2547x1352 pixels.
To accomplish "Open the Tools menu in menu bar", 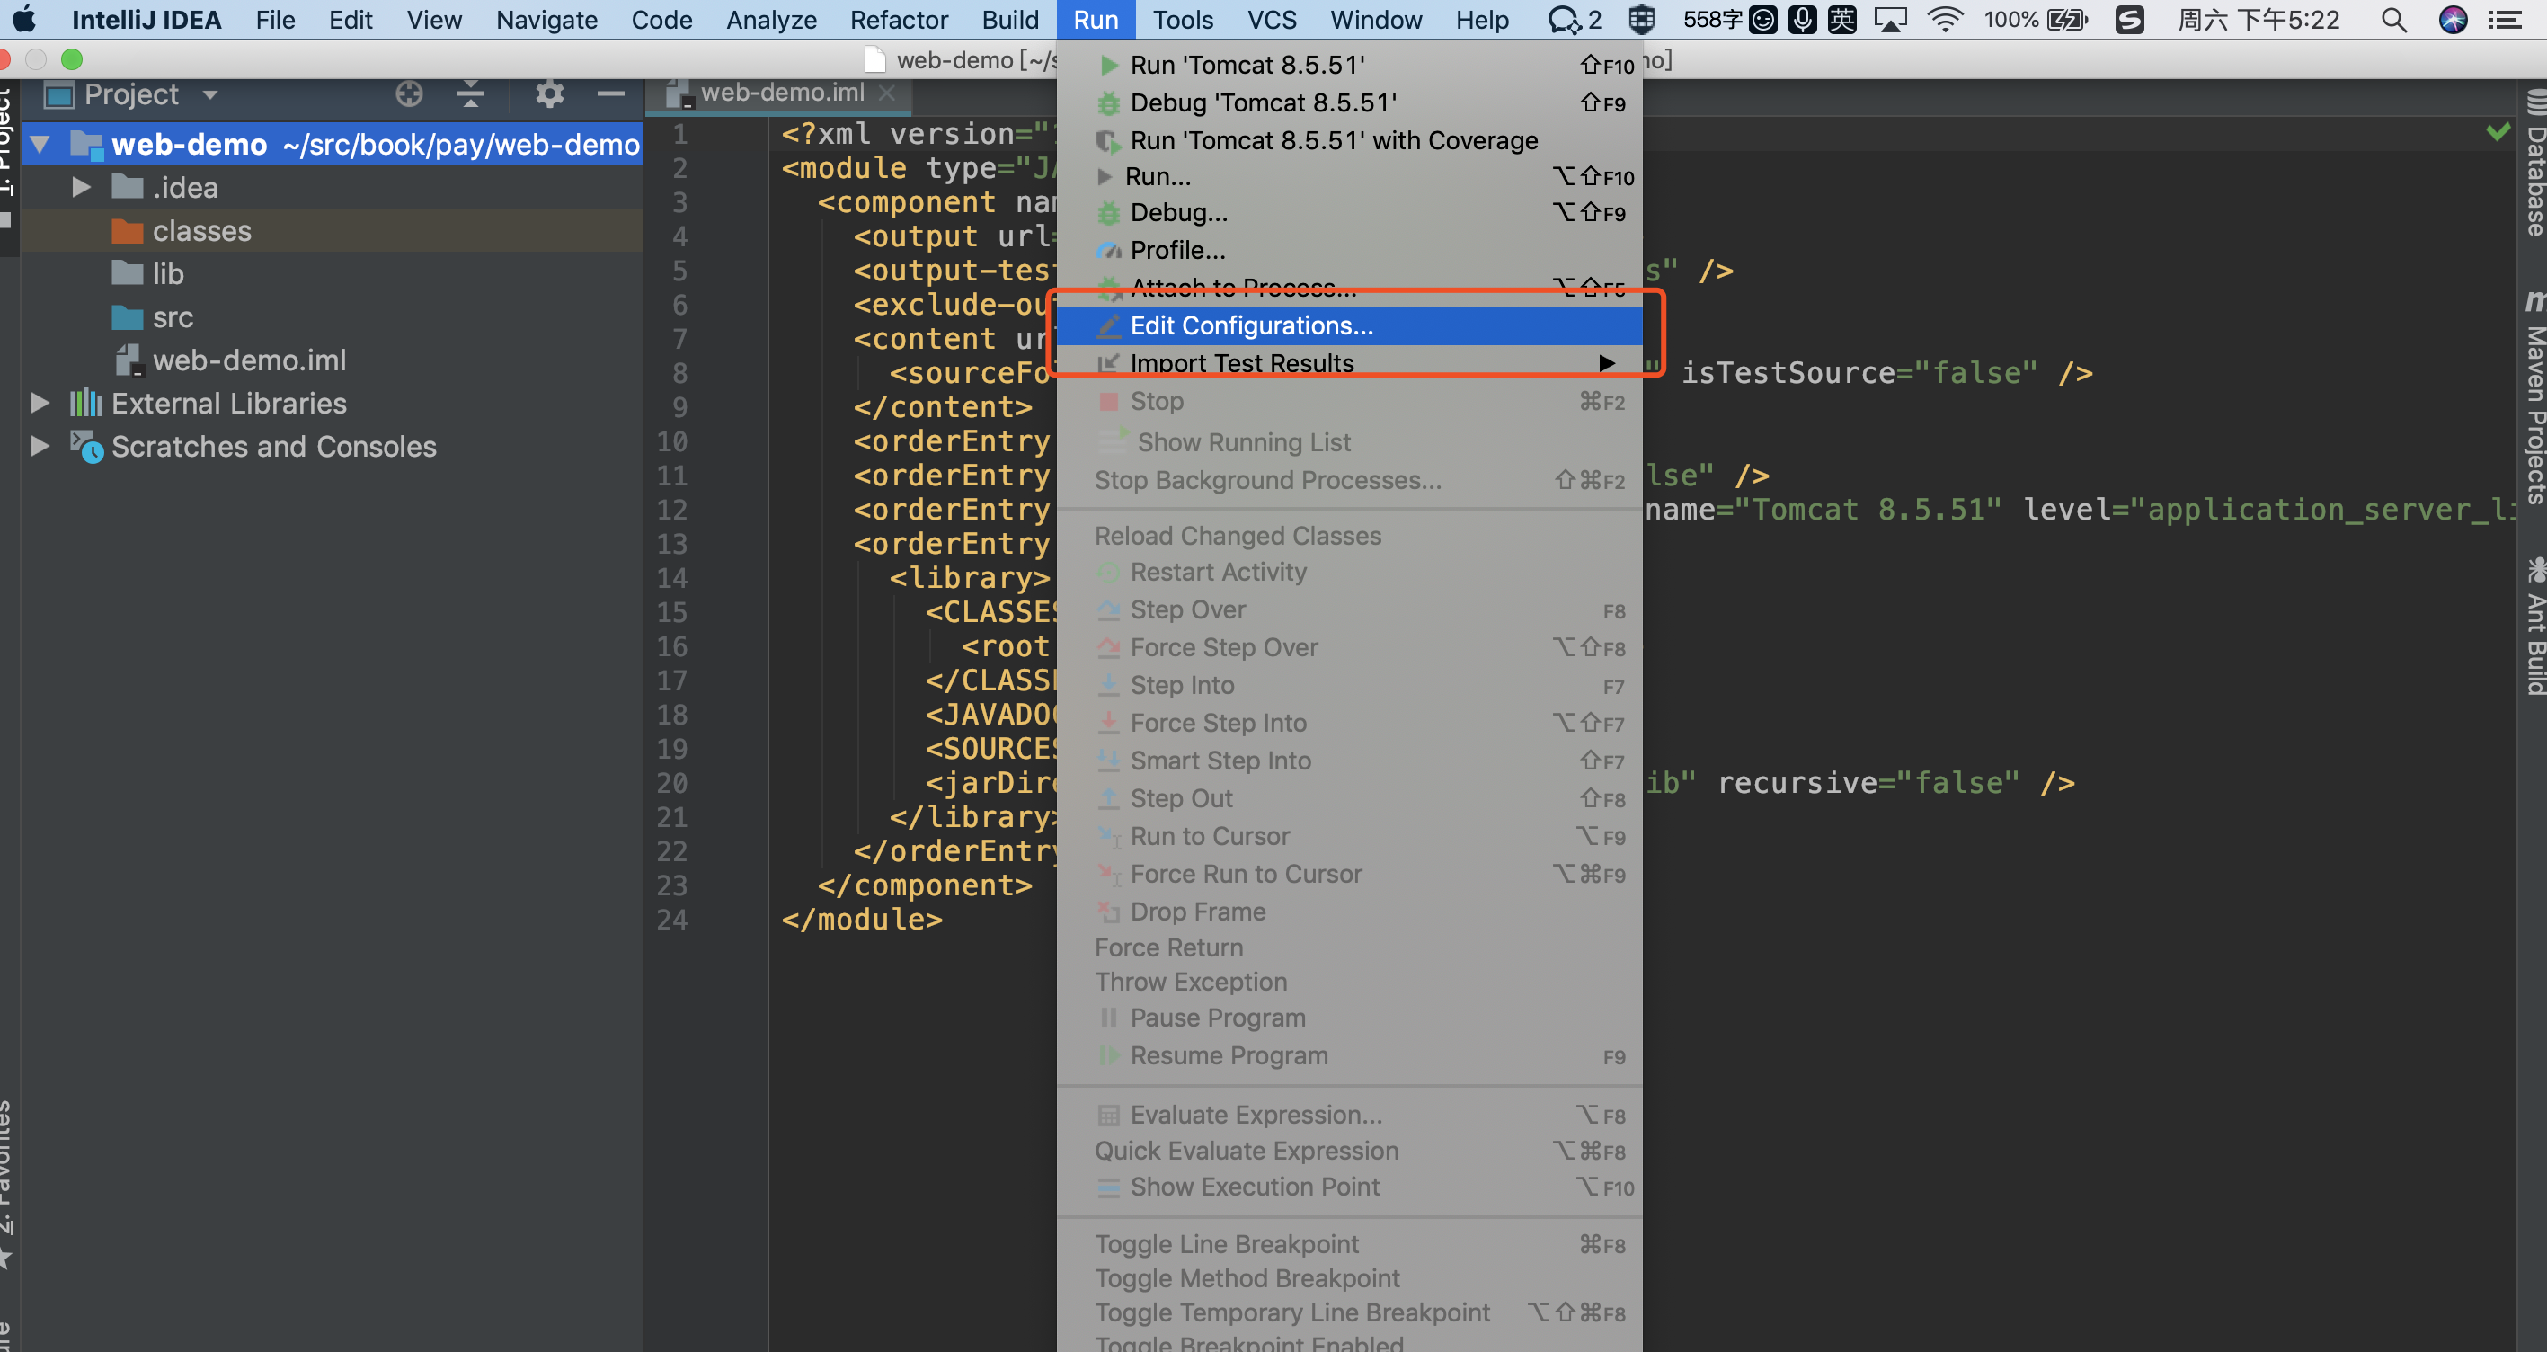I will [x=1182, y=20].
